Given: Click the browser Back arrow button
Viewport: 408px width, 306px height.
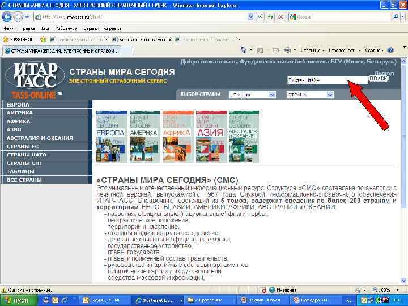Looking at the screenshot, I should 6,17.
